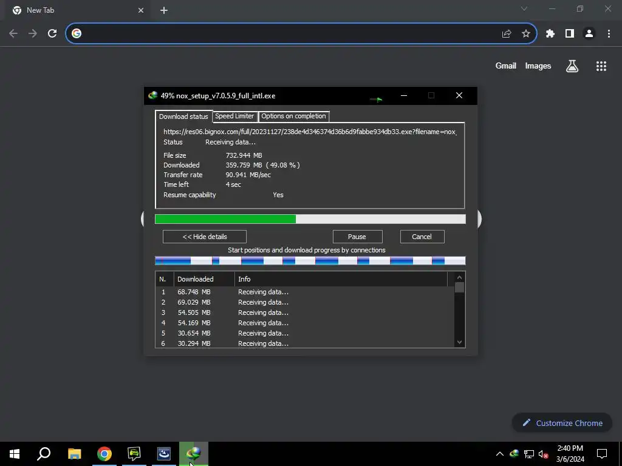Switch to Speed Limiter tab
Screen dimensions: 622x466
click(x=234, y=116)
